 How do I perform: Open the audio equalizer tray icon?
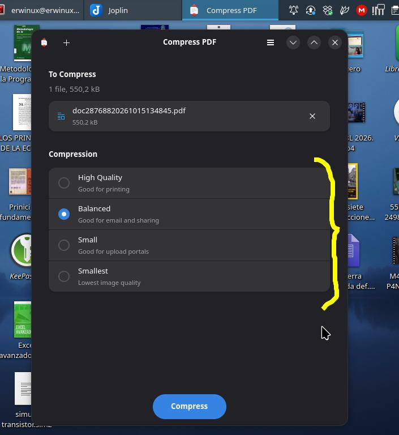[378, 10]
